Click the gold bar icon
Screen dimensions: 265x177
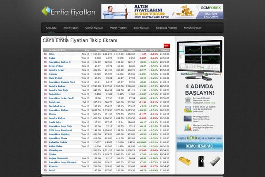(x=185, y=161)
